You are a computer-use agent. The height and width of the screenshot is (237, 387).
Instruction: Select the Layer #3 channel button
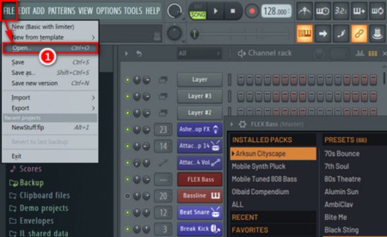(200, 96)
